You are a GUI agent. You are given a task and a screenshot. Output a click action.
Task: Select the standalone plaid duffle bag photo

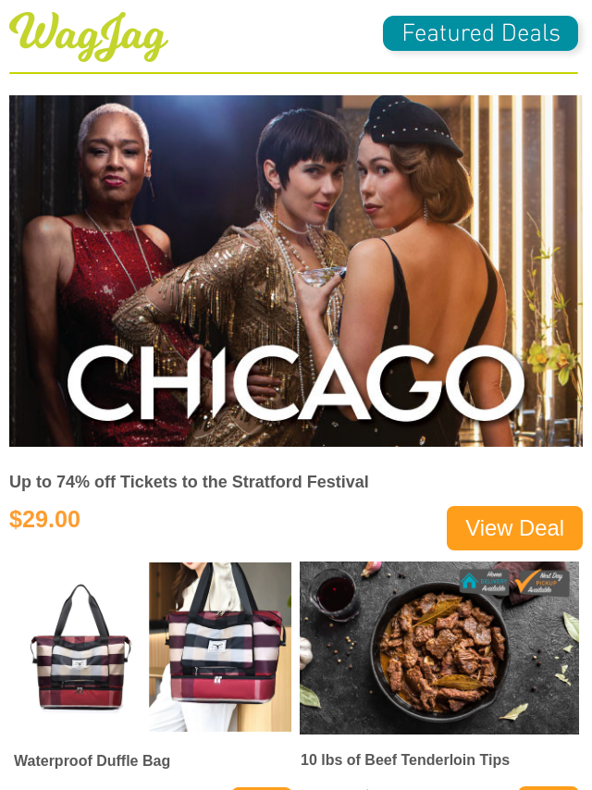[80, 647]
